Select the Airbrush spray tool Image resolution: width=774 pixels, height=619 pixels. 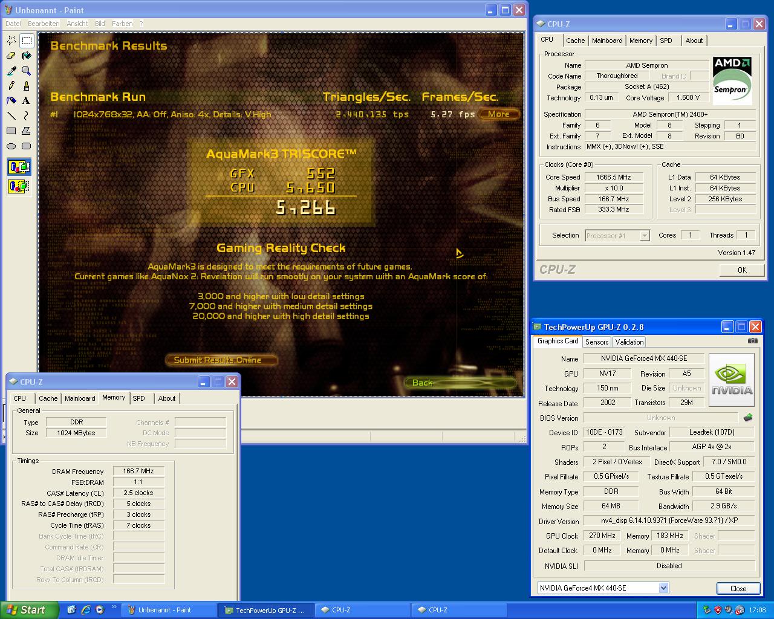[x=11, y=101]
